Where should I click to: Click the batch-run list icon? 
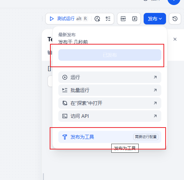(x=65, y=90)
